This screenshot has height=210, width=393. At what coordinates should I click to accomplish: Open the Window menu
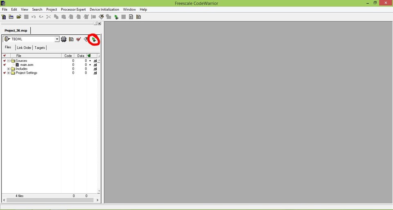[x=129, y=9]
